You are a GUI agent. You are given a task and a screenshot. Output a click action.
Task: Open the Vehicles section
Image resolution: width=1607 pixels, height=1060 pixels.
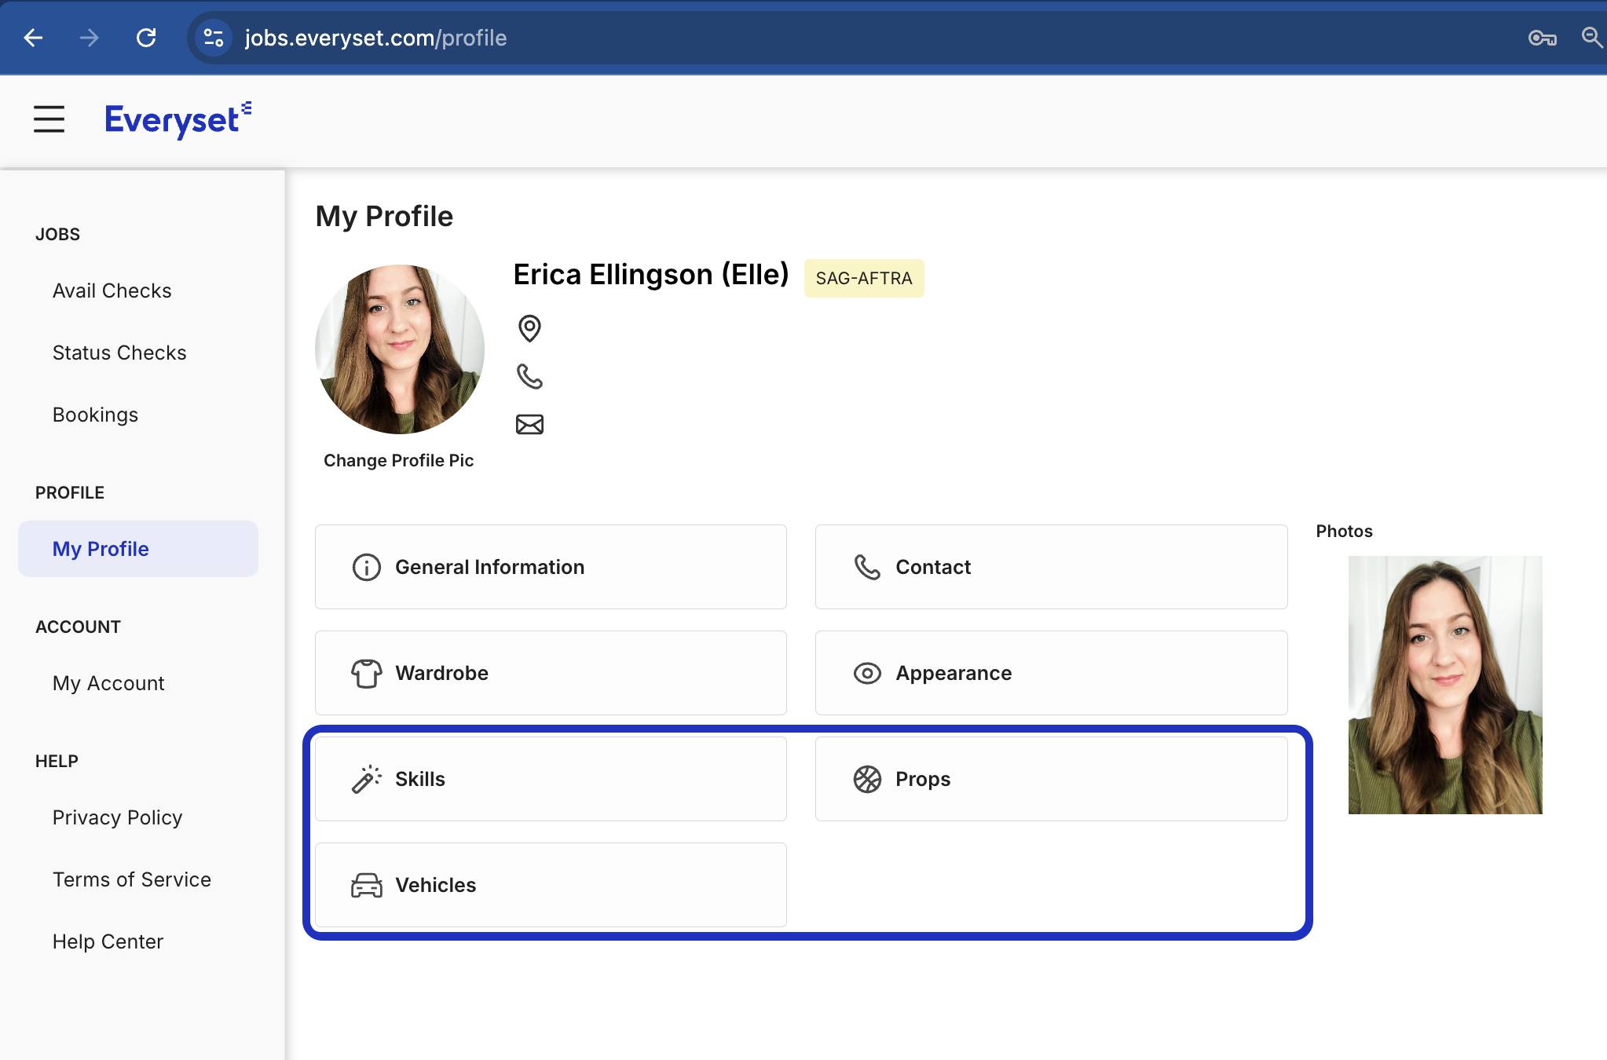[x=551, y=885]
